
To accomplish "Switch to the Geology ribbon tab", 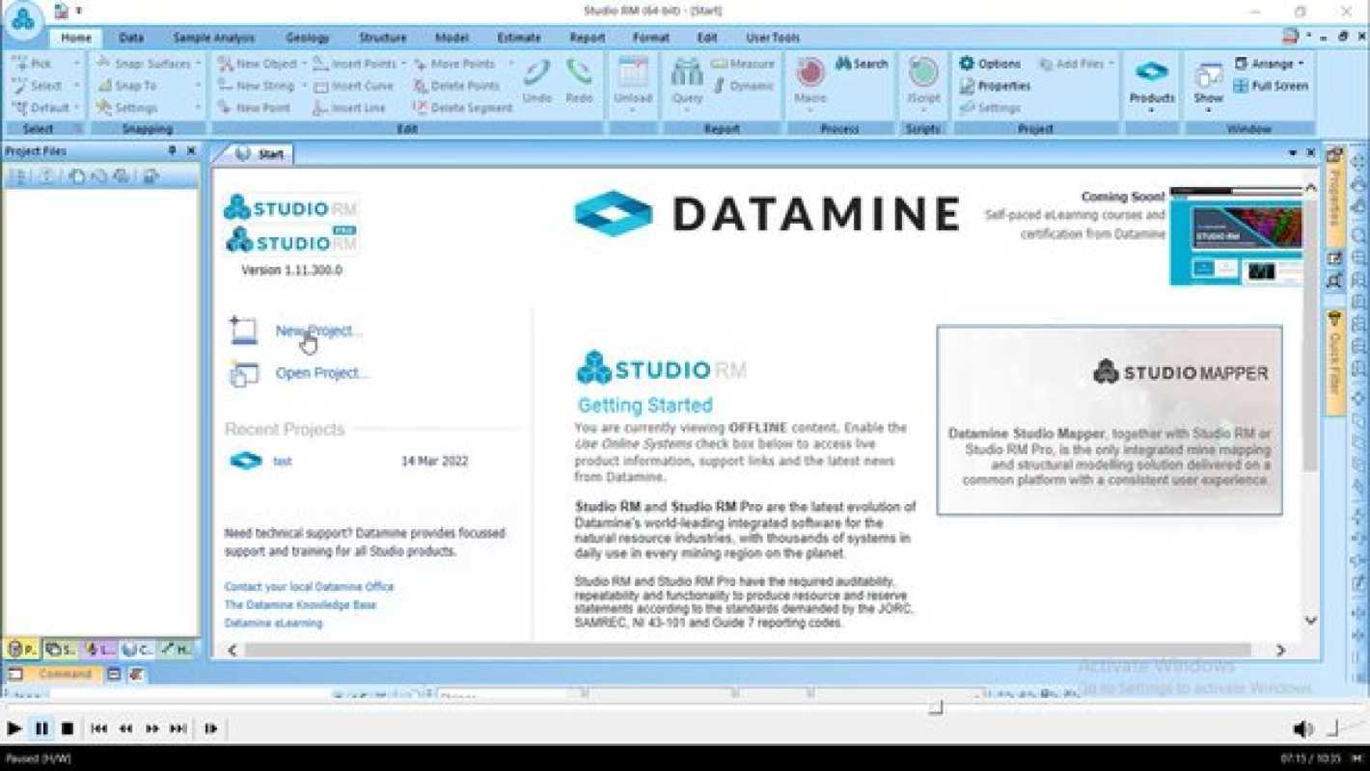I will point(307,38).
